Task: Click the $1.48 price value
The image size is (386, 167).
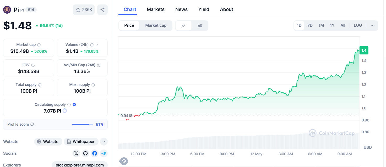Action: point(17,25)
